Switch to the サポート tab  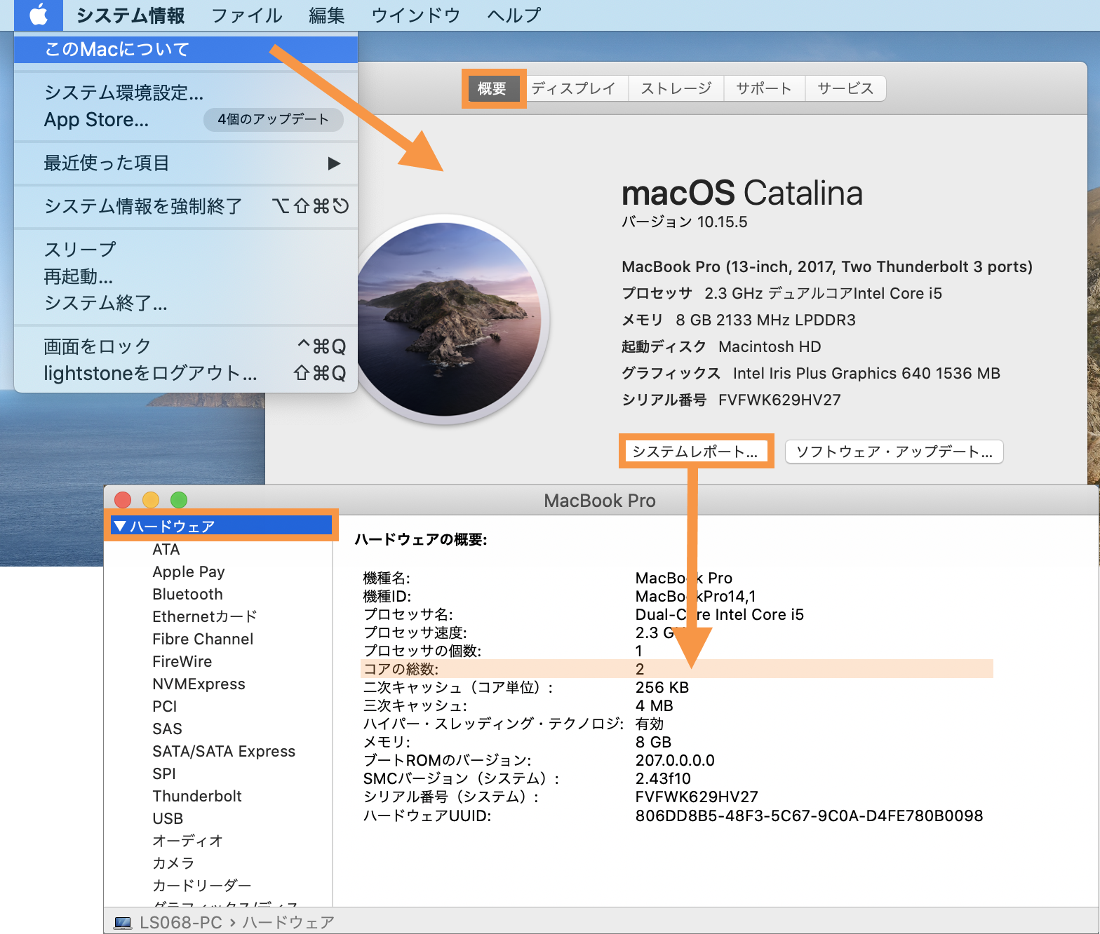coord(764,88)
